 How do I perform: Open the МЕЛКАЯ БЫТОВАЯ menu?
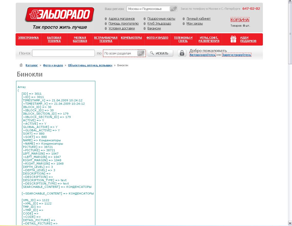pos(80,39)
